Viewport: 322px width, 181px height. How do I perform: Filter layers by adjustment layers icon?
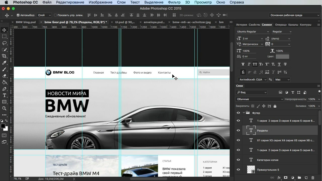[287, 93]
